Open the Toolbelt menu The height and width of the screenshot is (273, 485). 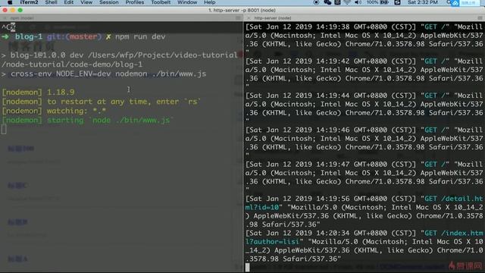(x=161, y=2)
